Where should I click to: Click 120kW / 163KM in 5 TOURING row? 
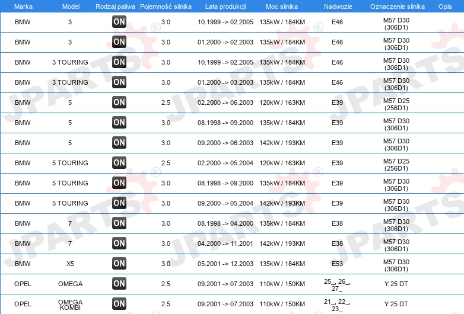point(282,163)
